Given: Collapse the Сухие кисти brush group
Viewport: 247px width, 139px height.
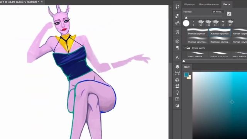Looking at the screenshot, I should coord(184,48).
